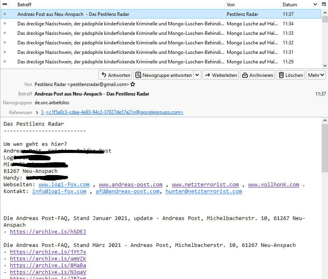Delete message with Löschen button
This screenshot has width=328, height=279.
(291, 75)
